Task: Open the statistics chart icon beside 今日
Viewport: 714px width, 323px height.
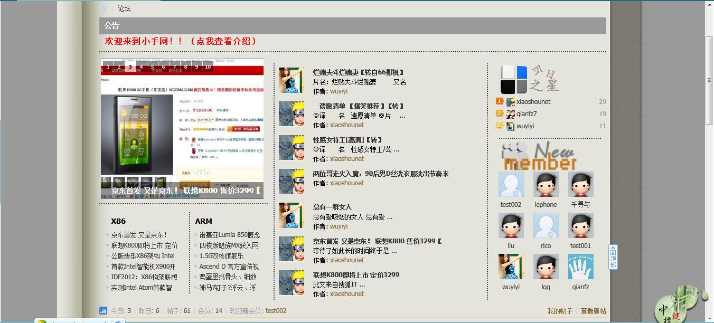Action: [x=103, y=311]
